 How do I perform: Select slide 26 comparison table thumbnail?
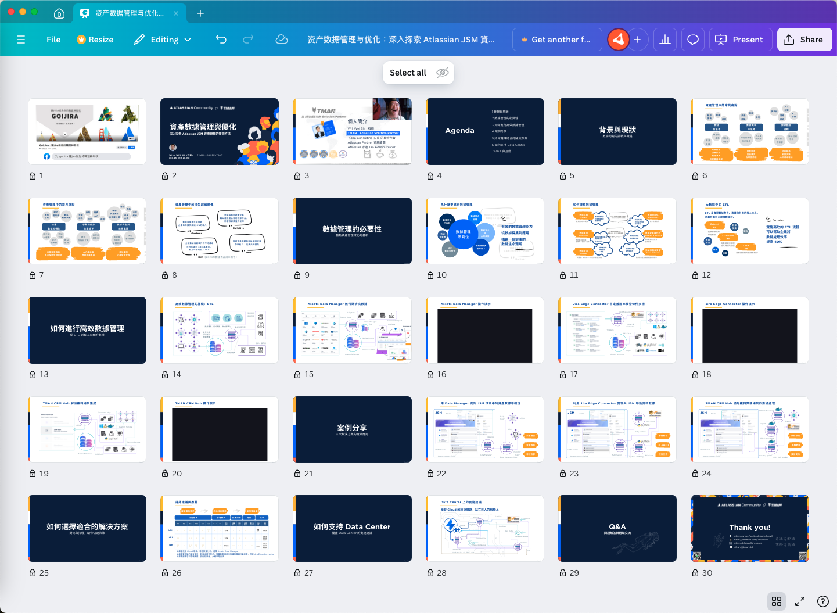[x=220, y=528]
